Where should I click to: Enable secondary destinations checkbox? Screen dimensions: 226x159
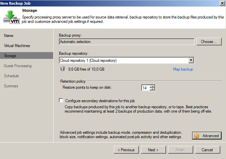tap(61, 101)
